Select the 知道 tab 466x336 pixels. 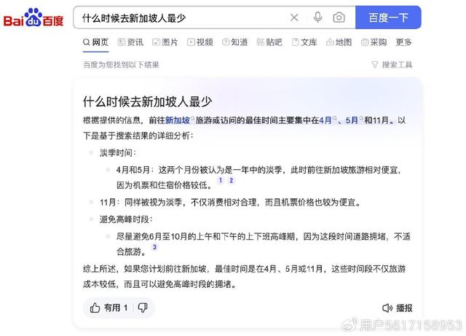pyautogui.click(x=234, y=42)
